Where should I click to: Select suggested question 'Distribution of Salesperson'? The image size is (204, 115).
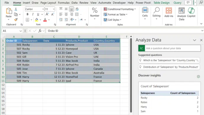(x=169, y=67)
